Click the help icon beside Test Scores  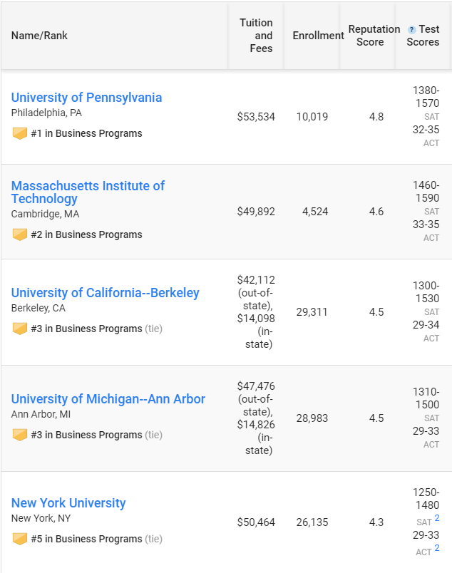pos(412,30)
